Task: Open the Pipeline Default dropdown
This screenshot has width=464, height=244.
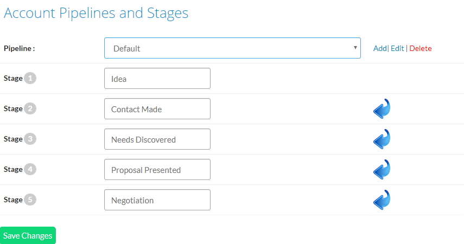Action: [232, 48]
